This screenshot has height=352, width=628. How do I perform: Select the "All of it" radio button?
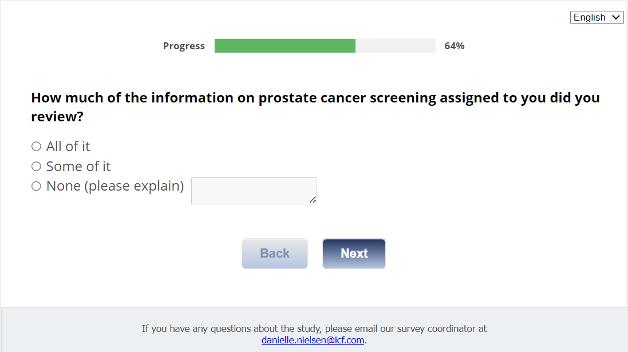36,147
